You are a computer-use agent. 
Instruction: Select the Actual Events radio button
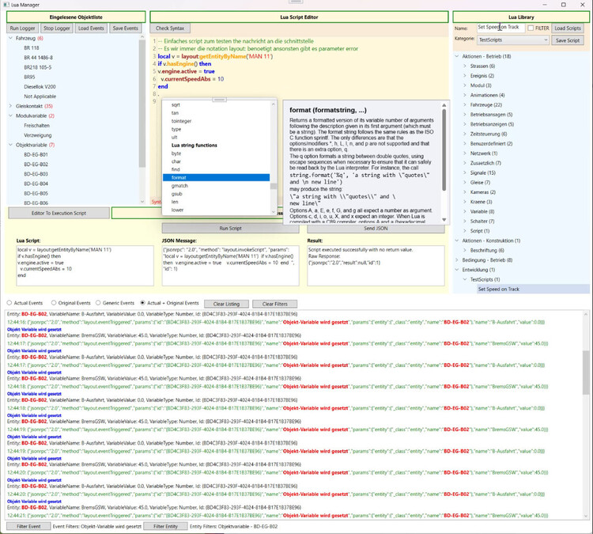point(9,303)
